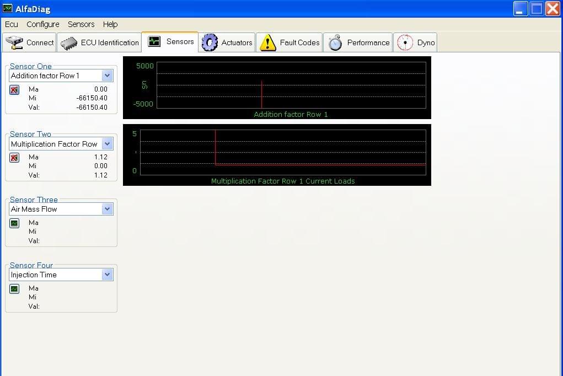
Task: Switch to the Dyno tab label
Action: (426, 42)
